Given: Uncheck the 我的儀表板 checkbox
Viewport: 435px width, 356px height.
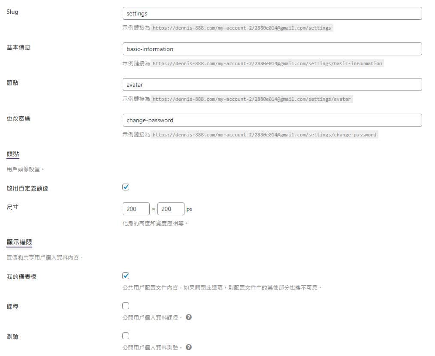Looking at the screenshot, I should pyautogui.click(x=126, y=276).
